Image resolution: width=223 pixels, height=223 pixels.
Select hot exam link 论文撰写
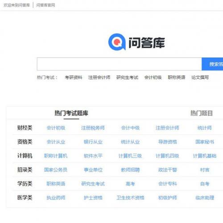click(200, 78)
